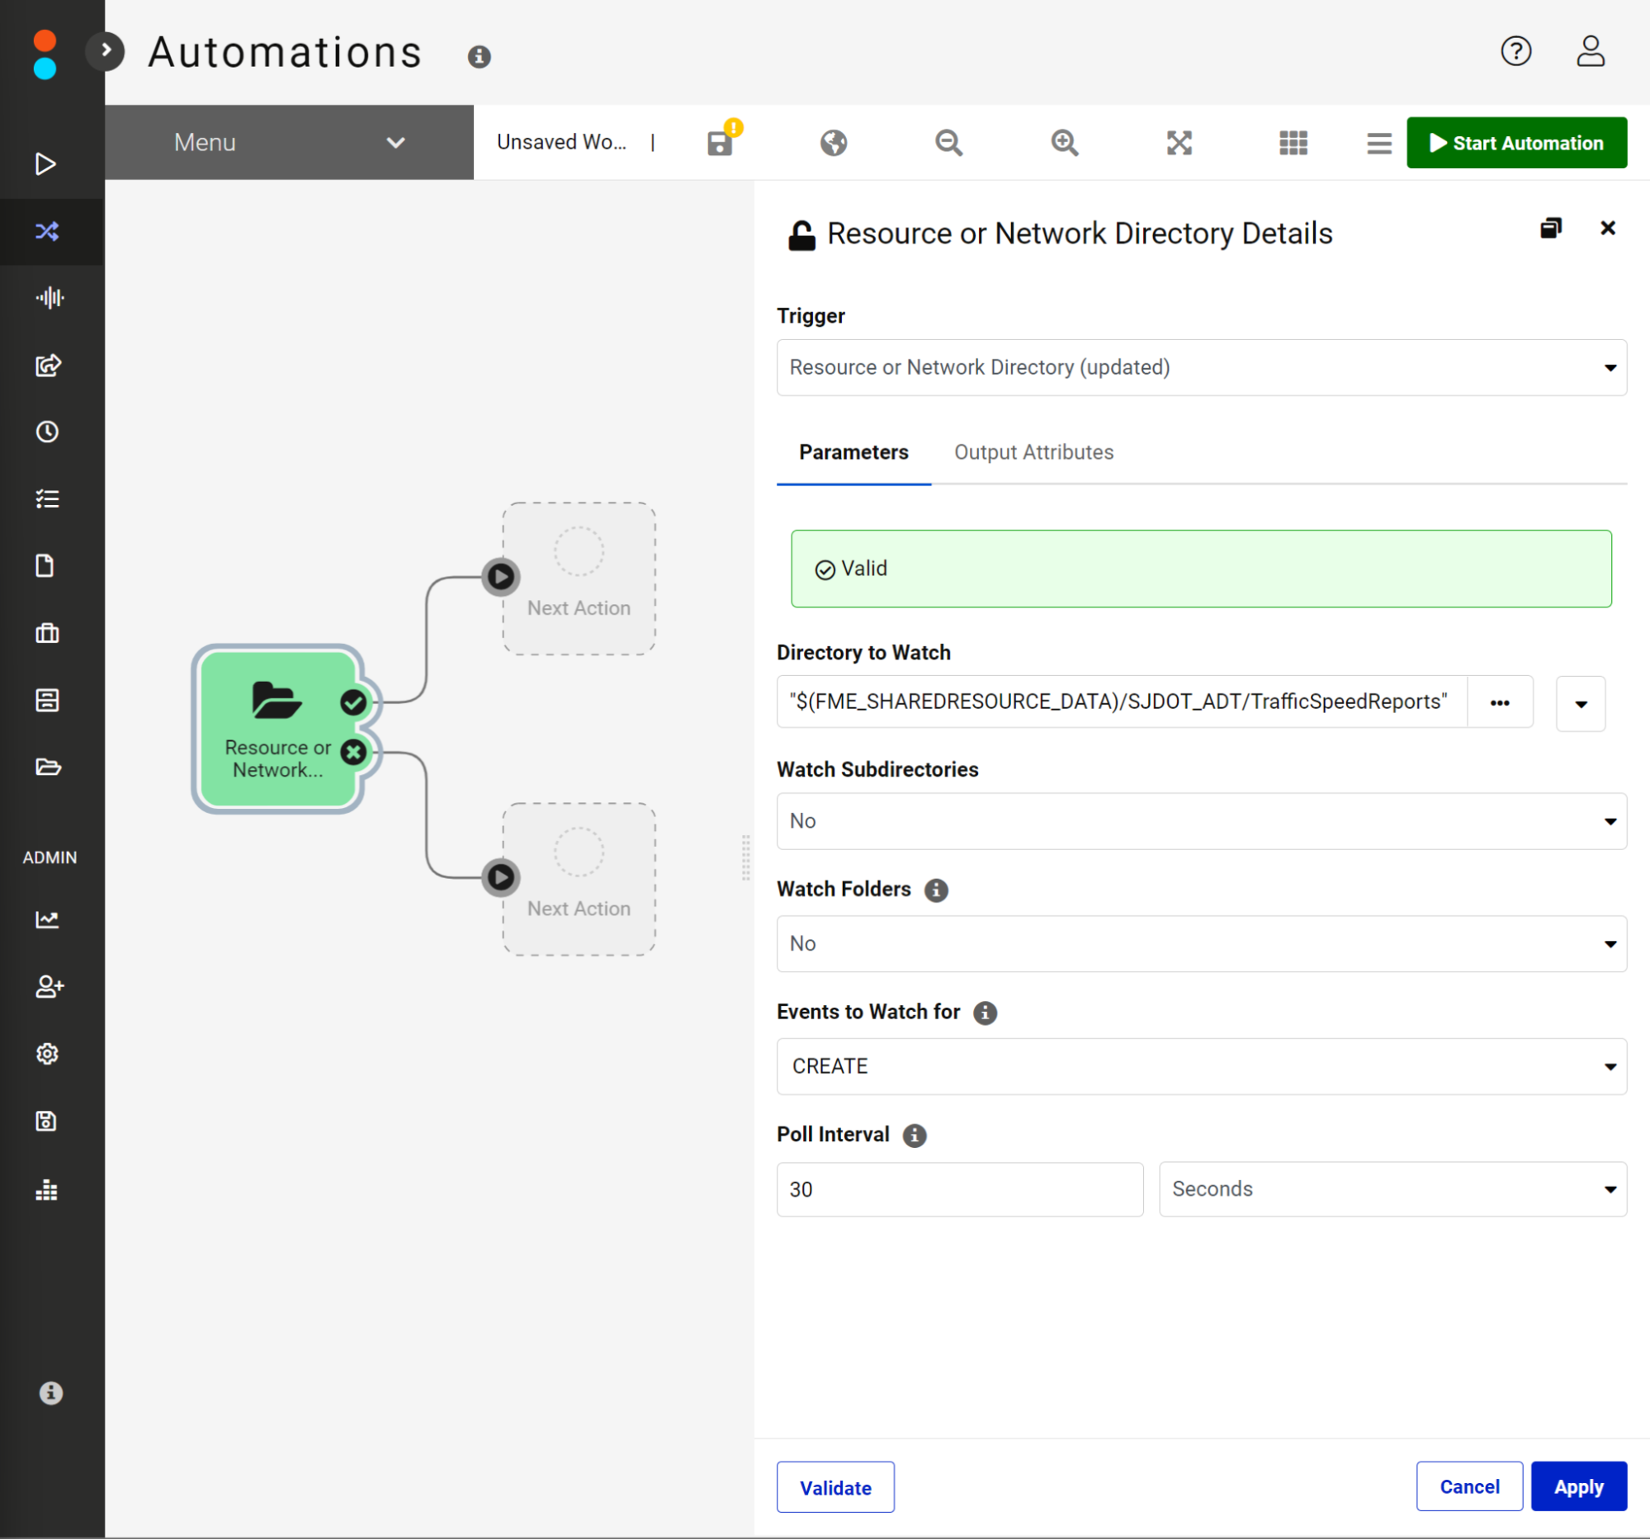
Task: Save the unsaved automation workspace
Action: pos(719,142)
